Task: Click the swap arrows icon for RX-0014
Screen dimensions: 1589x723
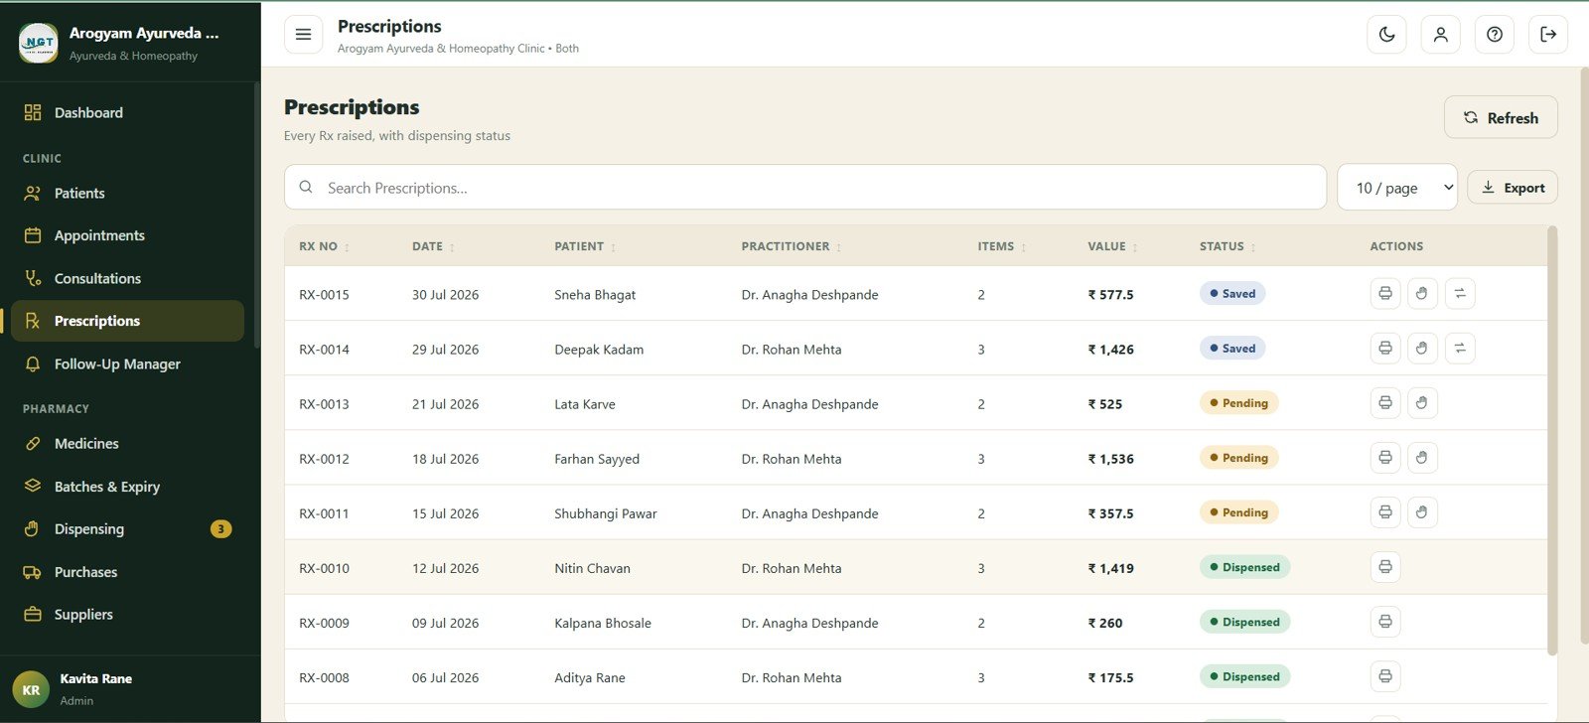Action: tap(1460, 348)
